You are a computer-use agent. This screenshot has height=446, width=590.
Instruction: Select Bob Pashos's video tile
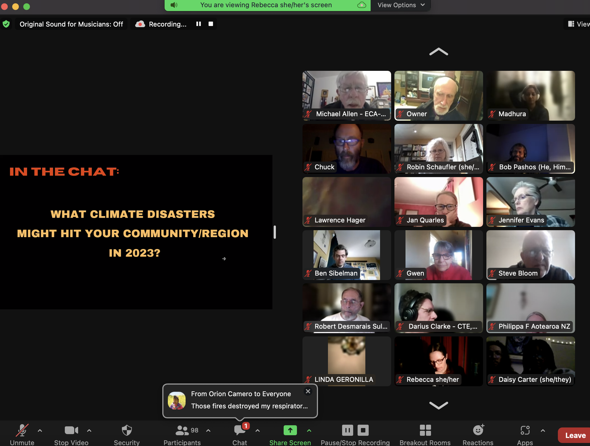pos(531,149)
